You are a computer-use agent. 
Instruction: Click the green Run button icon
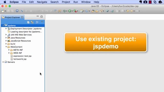tap(70, 11)
